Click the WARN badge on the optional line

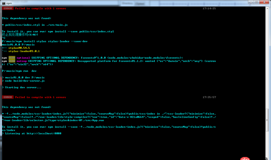point(12,58)
